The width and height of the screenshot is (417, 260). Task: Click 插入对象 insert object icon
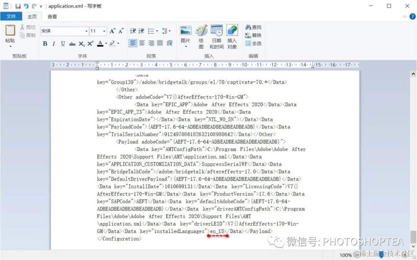pos(232,37)
